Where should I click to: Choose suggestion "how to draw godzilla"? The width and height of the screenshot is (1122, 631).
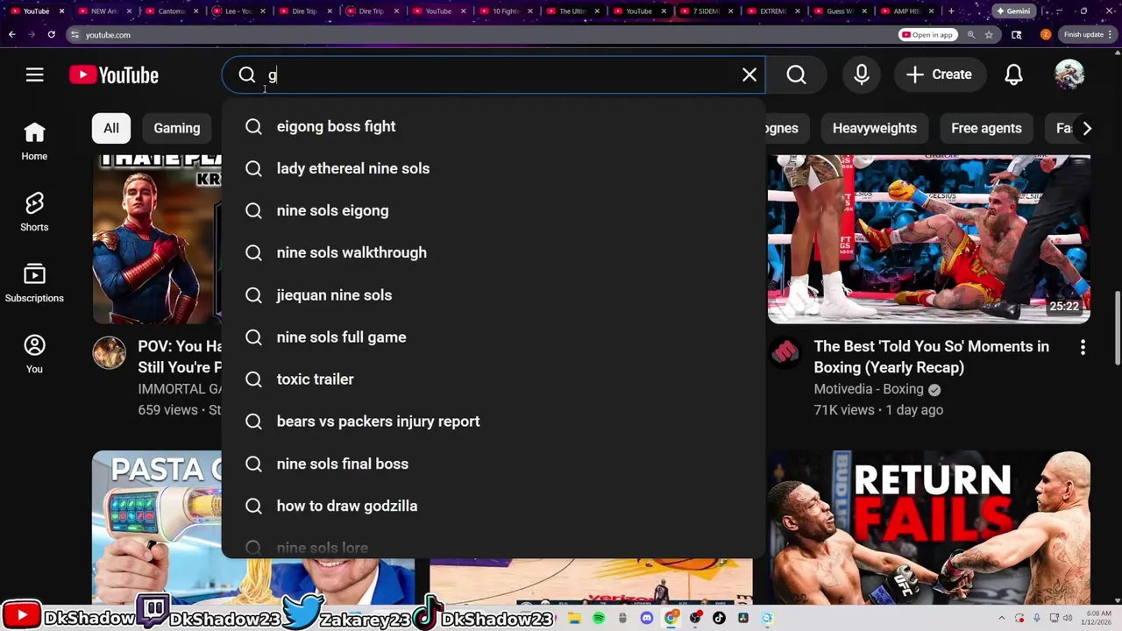[493, 506]
